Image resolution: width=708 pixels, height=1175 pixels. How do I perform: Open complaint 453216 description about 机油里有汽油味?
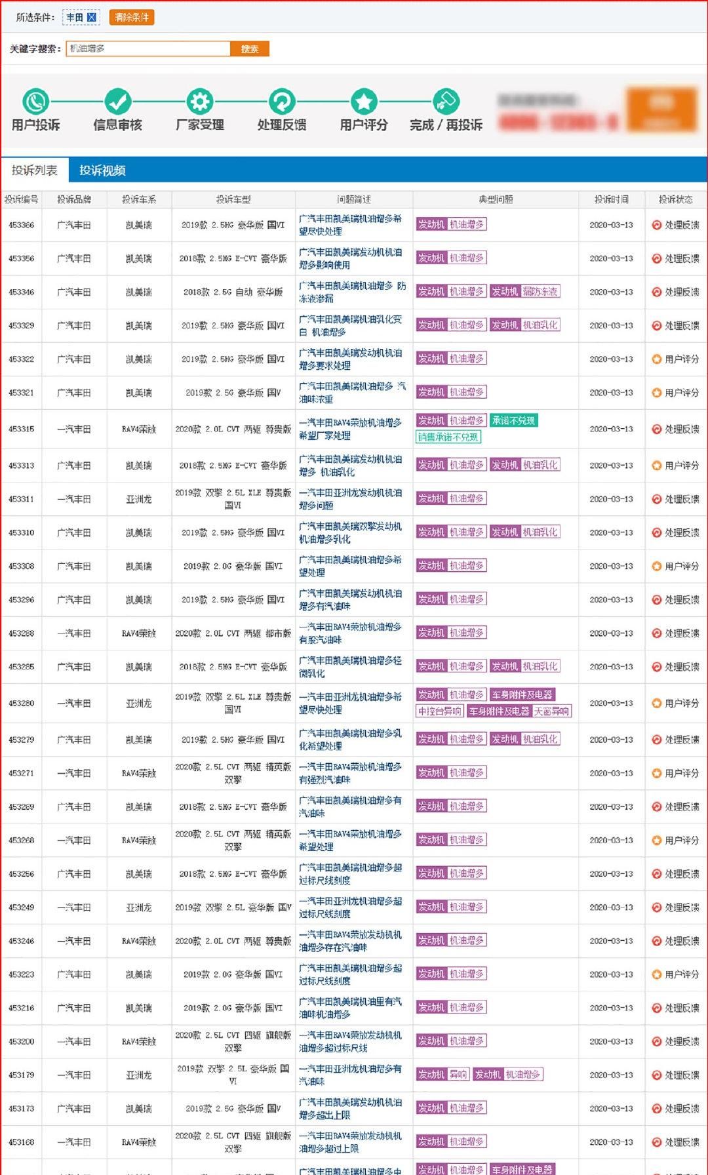(x=351, y=1008)
